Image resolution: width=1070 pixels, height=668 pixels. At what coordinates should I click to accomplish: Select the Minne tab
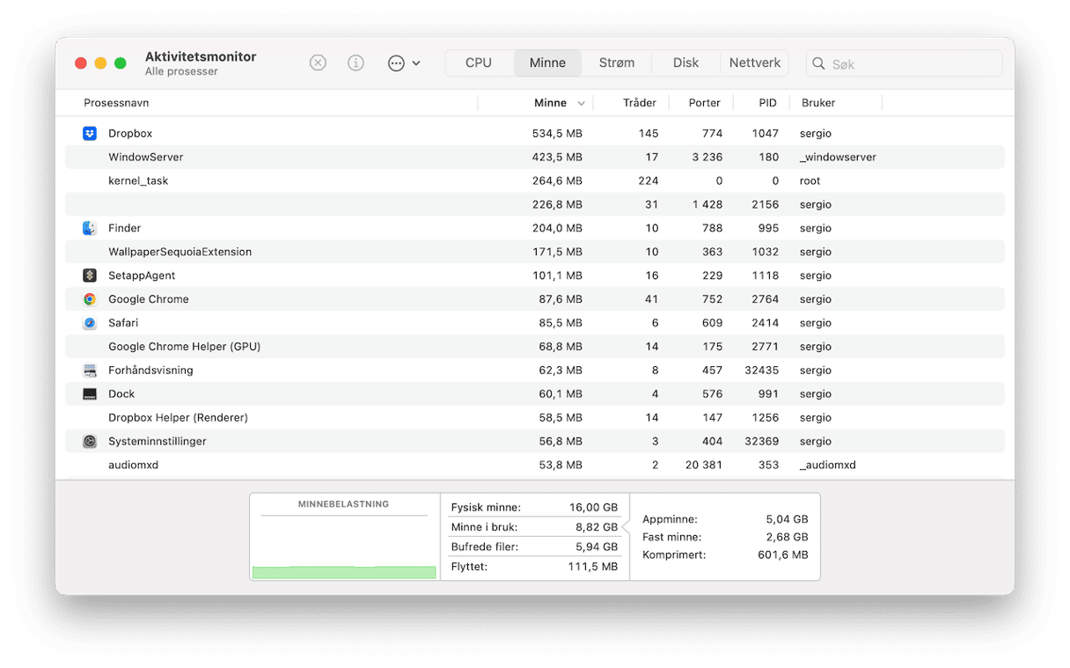(547, 63)
